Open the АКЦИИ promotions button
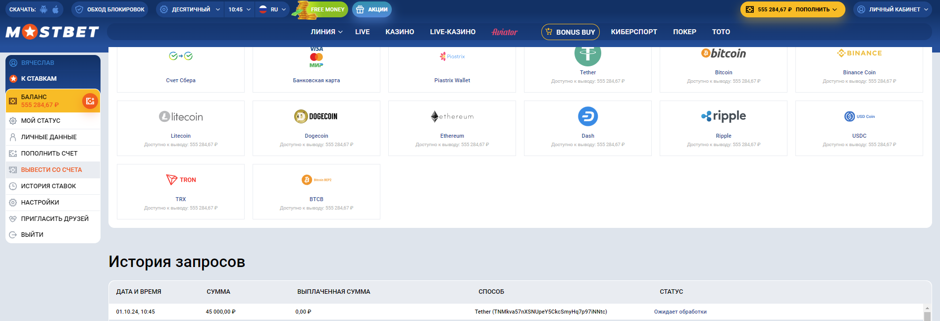This screenshot has height=321, width=940. pyautogui.click(x=372, y=9)
